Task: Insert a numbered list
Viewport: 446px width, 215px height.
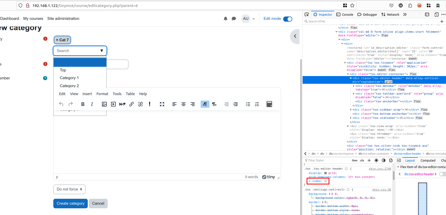Action: pyautogui.click(x=257, y=104)
